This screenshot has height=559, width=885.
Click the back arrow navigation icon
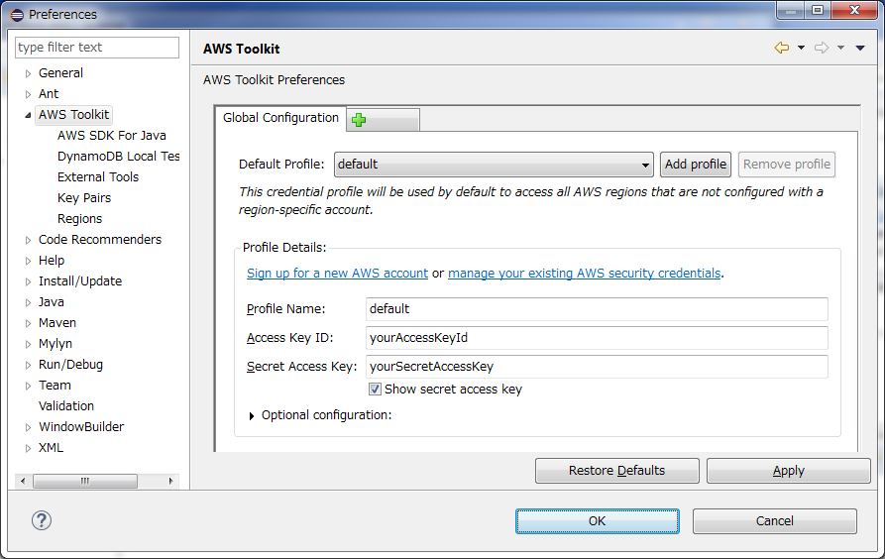(x=782, y=48)
